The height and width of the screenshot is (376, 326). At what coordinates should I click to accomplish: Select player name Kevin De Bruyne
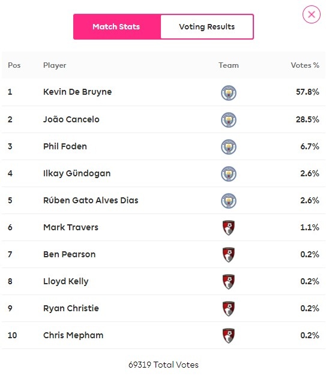pos(77,92)
